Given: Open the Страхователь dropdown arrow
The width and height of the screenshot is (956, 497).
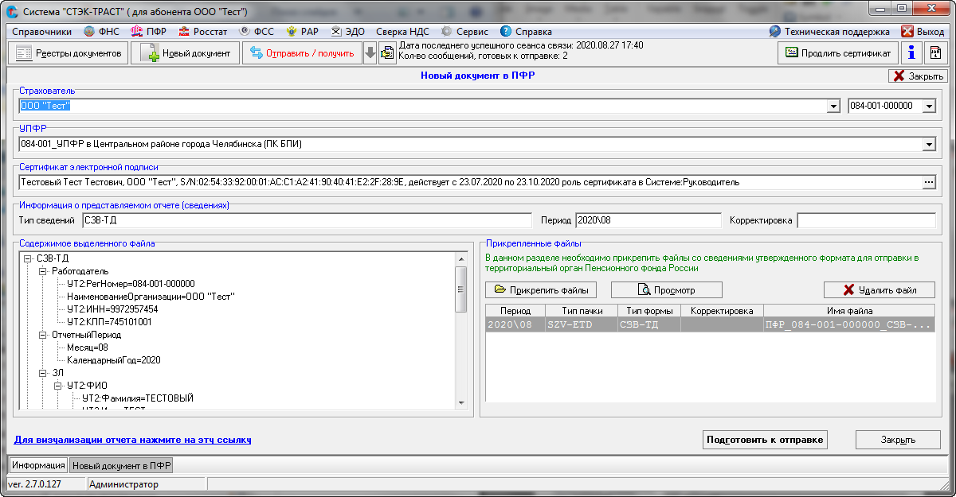Looking at the screenshot, I should tap(834, 106).
